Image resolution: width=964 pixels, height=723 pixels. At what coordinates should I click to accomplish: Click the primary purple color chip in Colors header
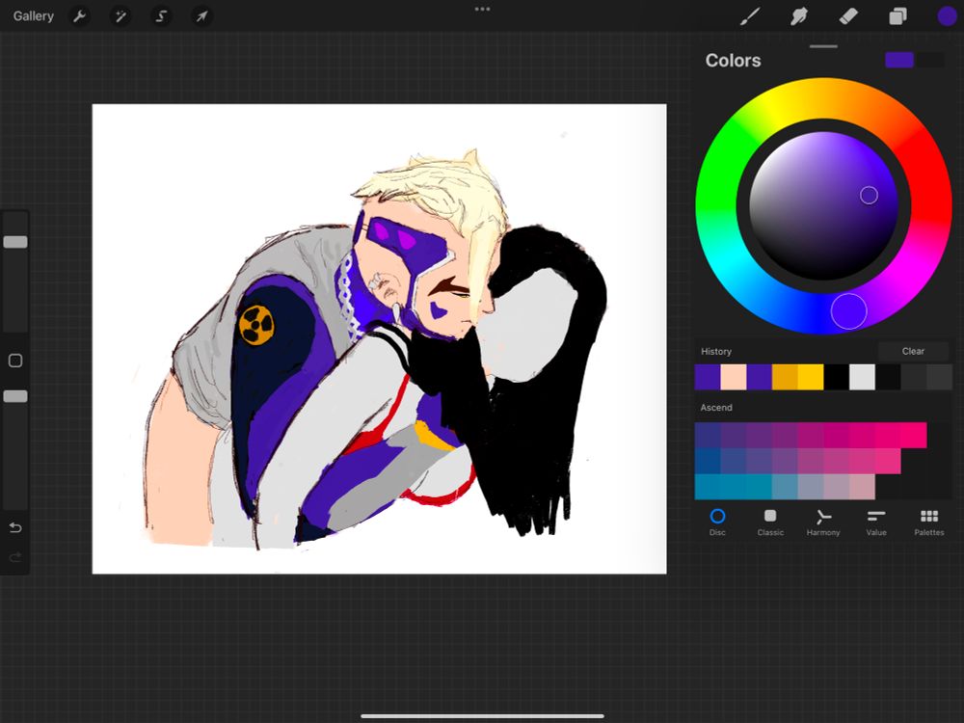(x=899, y=60)
